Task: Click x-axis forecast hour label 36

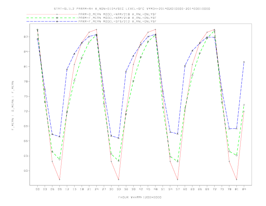Action: coord(126,189)
